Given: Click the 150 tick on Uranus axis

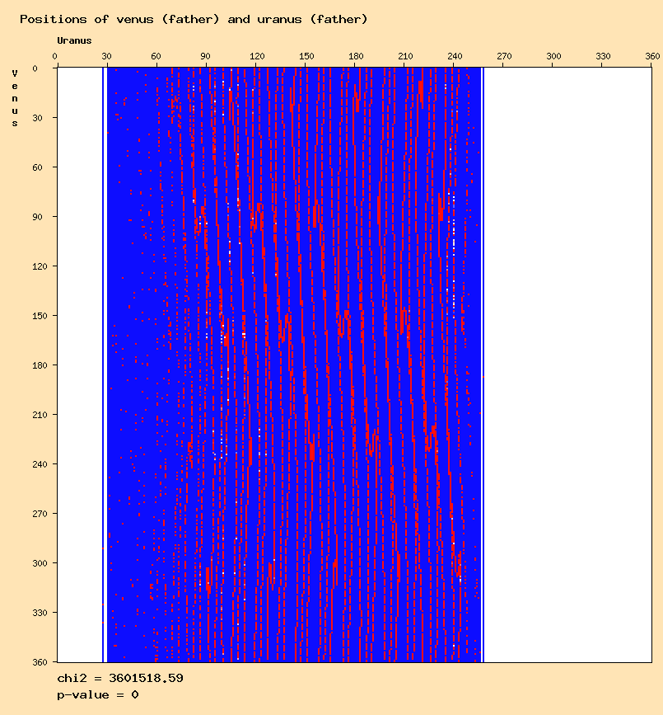Looking at the screenshot, I should (x=306, y=56).
